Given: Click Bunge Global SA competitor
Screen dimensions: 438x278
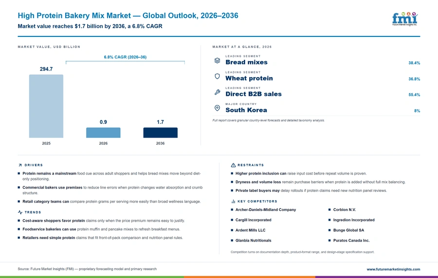Looking at the screenshot, I should (348, 230).
